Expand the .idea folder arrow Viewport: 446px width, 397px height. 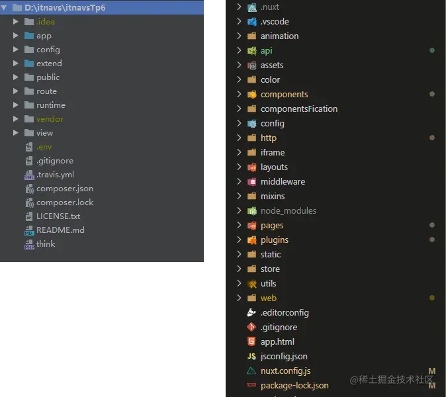click(x=16, y=21)
